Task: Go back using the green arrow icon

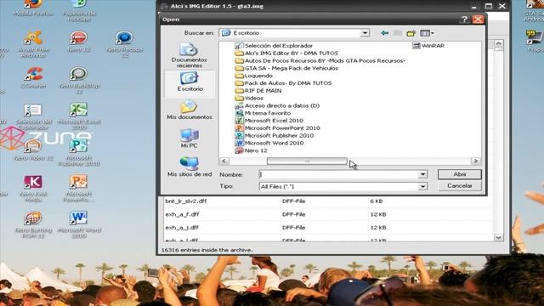Action: click(x=384, y=33)
